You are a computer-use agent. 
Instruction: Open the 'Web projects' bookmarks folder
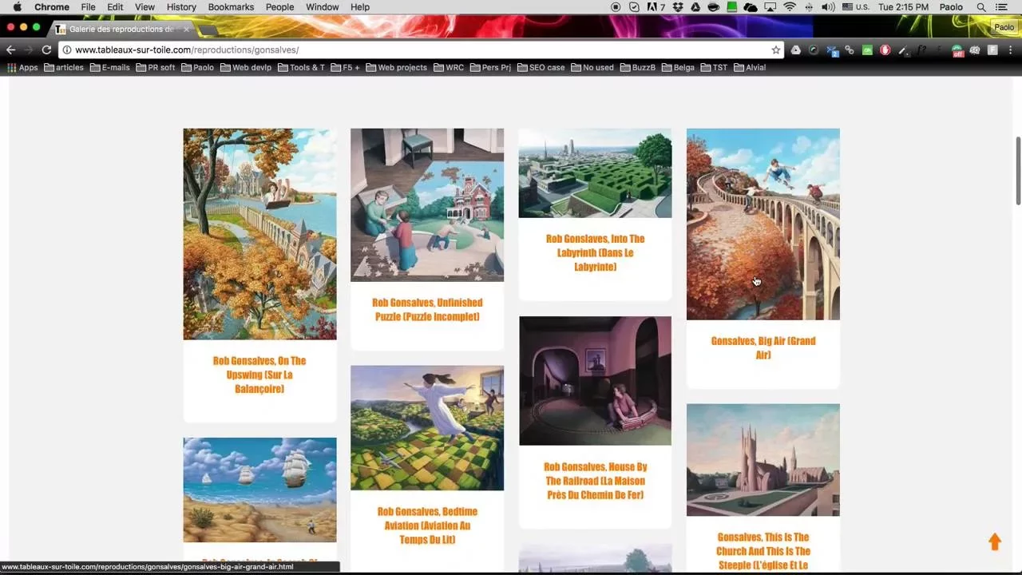[x=397, y=68]
